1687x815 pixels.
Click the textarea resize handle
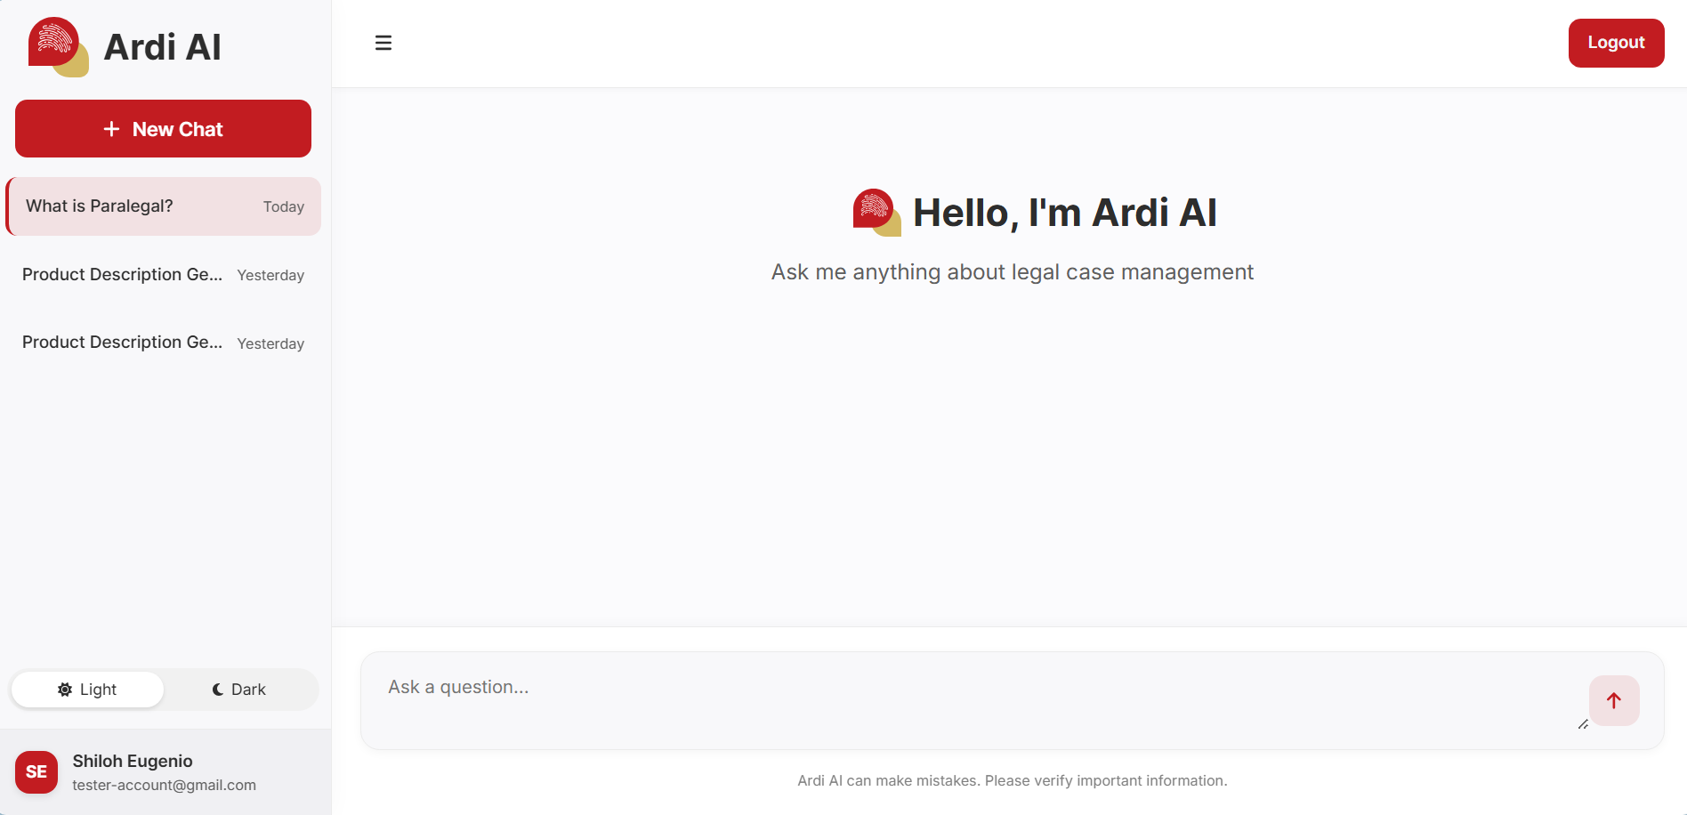pyautogui.click(x=1583, y=724)
